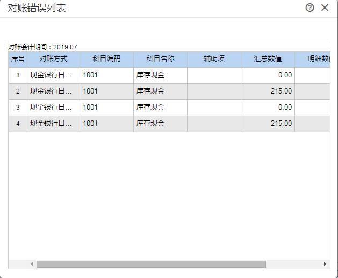Click the 科目编码 column header
Screen dimensions: 338x278
pos(107,59)
